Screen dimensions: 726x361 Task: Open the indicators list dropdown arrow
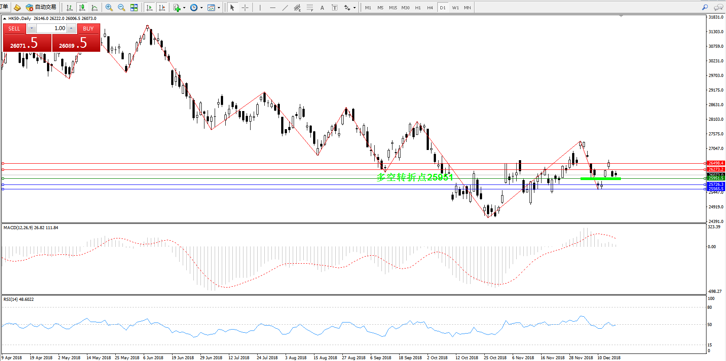pyautogui.click(x=184, y=8)
